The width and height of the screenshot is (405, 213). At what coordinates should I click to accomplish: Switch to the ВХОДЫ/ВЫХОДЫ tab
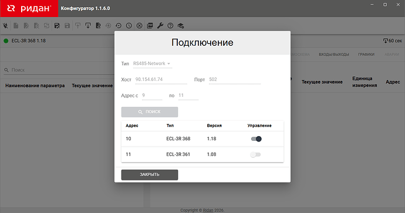click(x=334, y=55)
